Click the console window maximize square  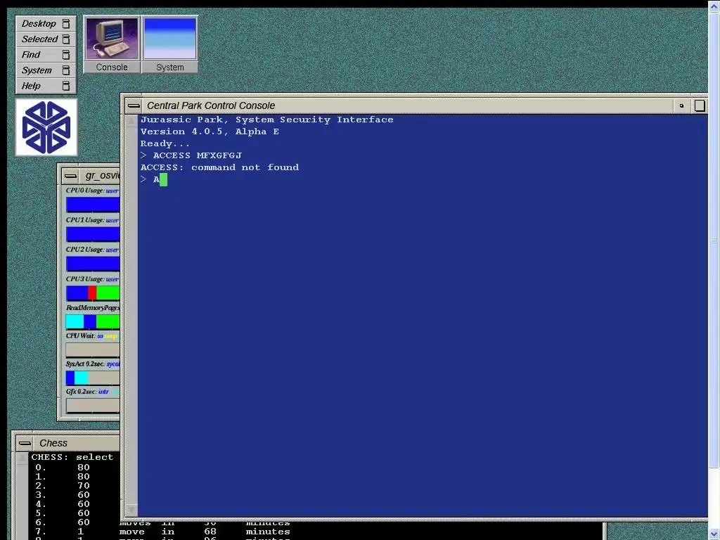(x=700, y=105)
